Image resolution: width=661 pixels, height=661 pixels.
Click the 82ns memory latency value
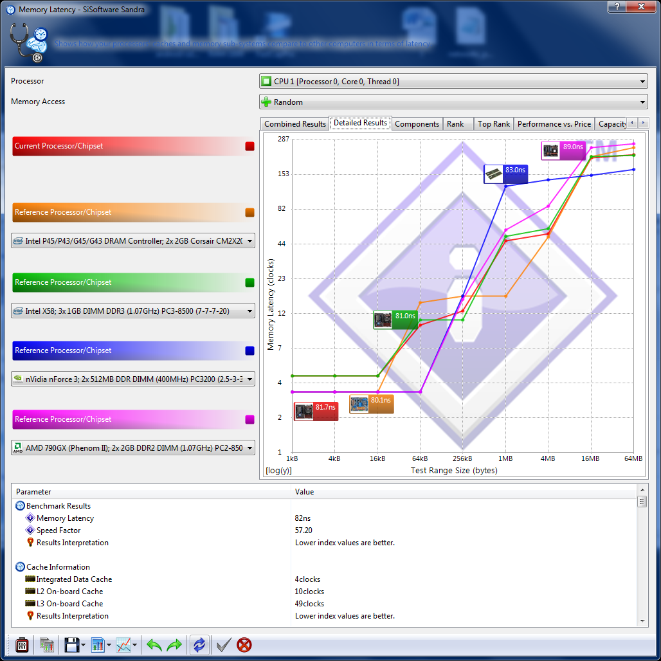coord(303,518)
